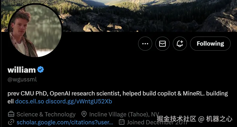Click the Following button to unfollow
Image resolution: width=237 pixels, height=127 pixels.
click(x=210, y=44)
